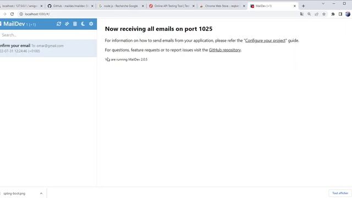The image size is (352, 198).
Task: Delete all emails with the trash icon
Action: 75,24
